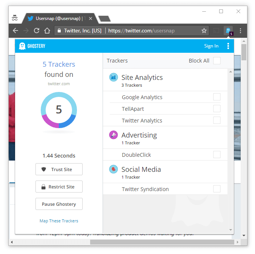255x254 pixels.
Task: Click the page vertical scrollbar thumb
Action: (x=244, y=52)
